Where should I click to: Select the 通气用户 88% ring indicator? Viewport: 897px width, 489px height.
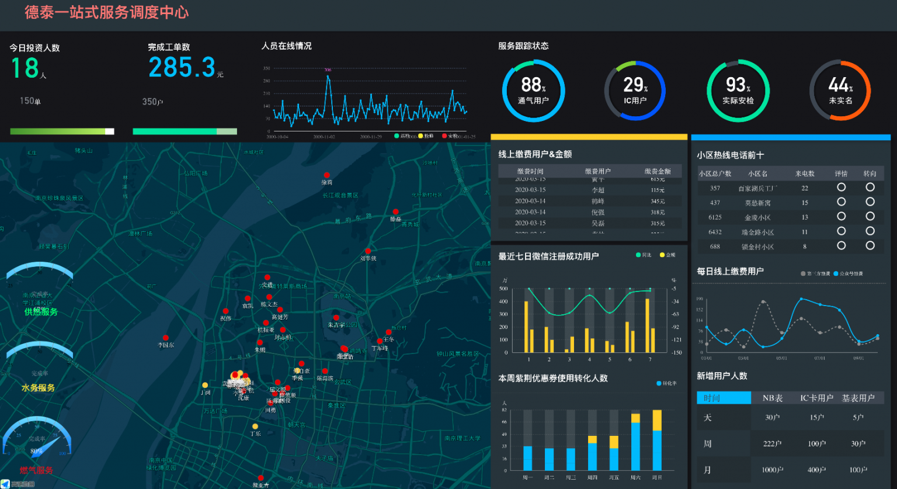click(x=533, y=91)
